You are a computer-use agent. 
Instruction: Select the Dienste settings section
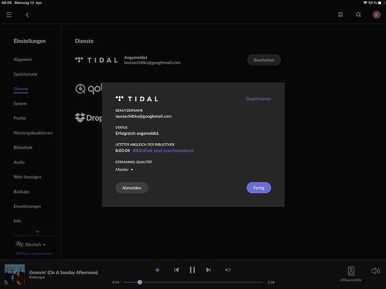[21, 89]
